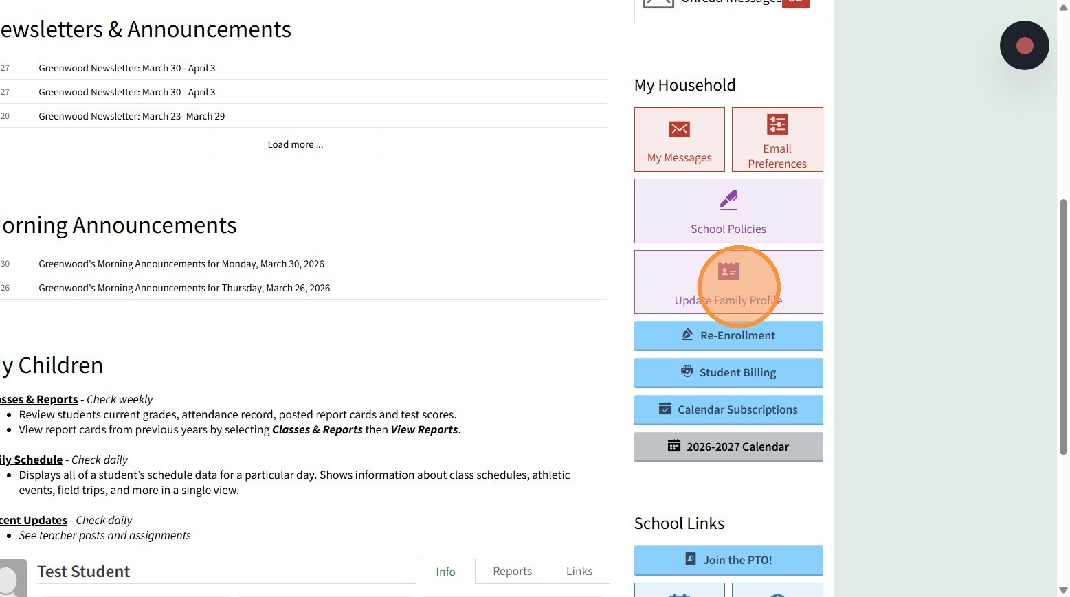The image size is (1070, 597).
Task: Open Classes & Reports link
Action: [x=38, y=399]
